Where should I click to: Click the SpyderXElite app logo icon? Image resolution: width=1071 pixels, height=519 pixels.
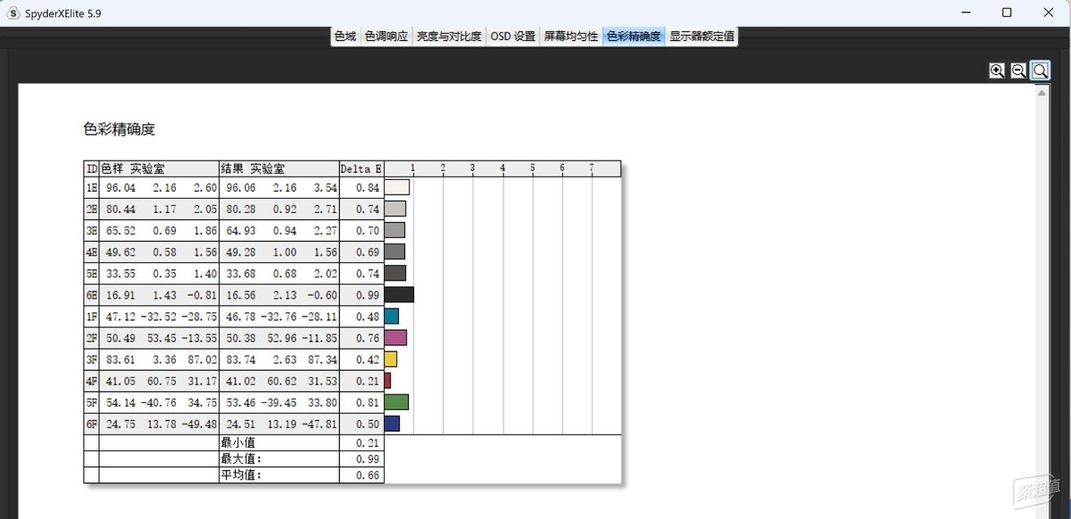click(13, 12)
